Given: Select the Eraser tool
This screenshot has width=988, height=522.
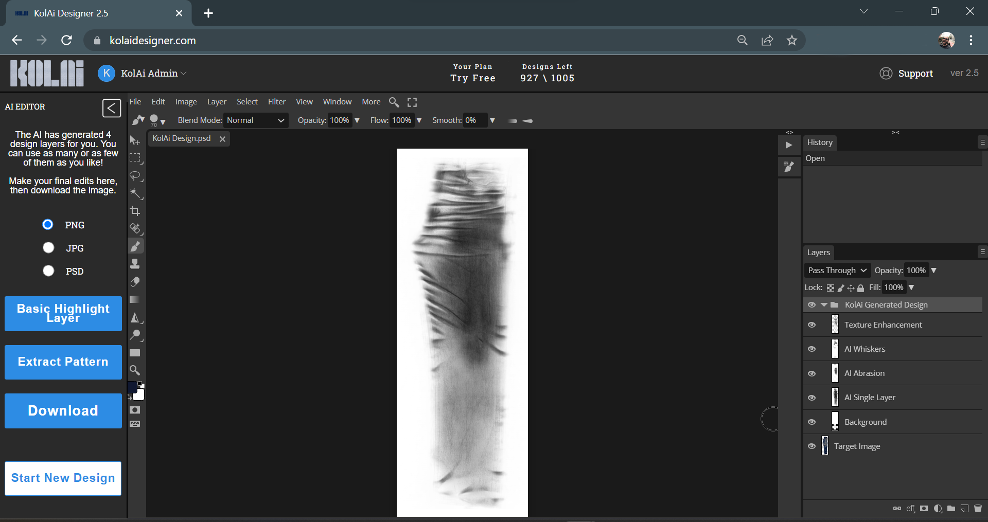Looking at the screenshot, I should (135, 282).
